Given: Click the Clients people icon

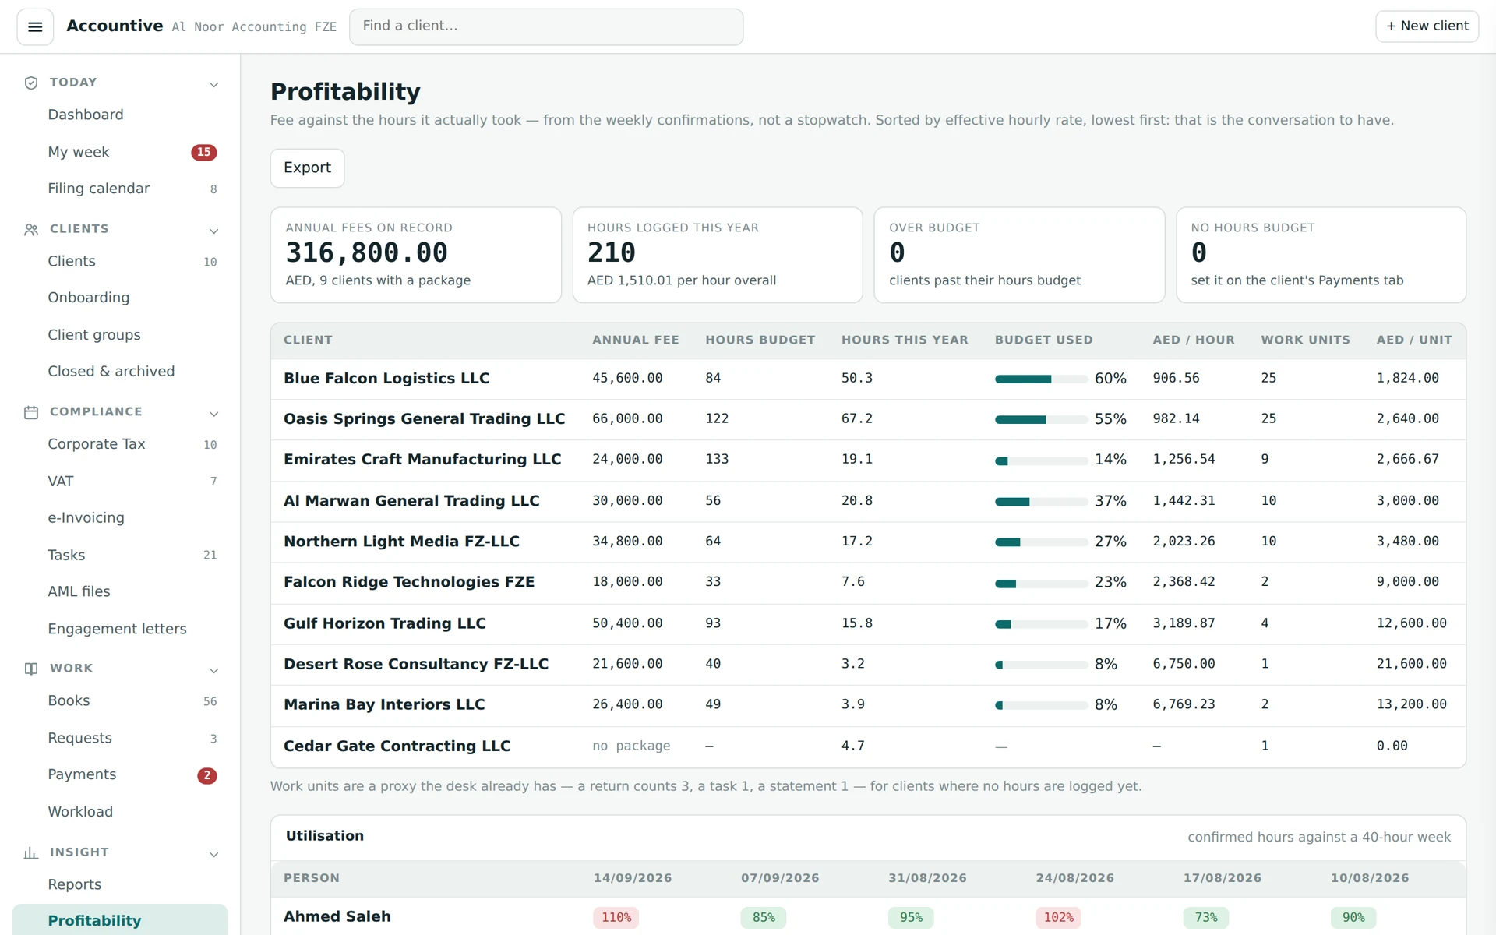Looking at the screenshot, I should (x=31, y=230).
